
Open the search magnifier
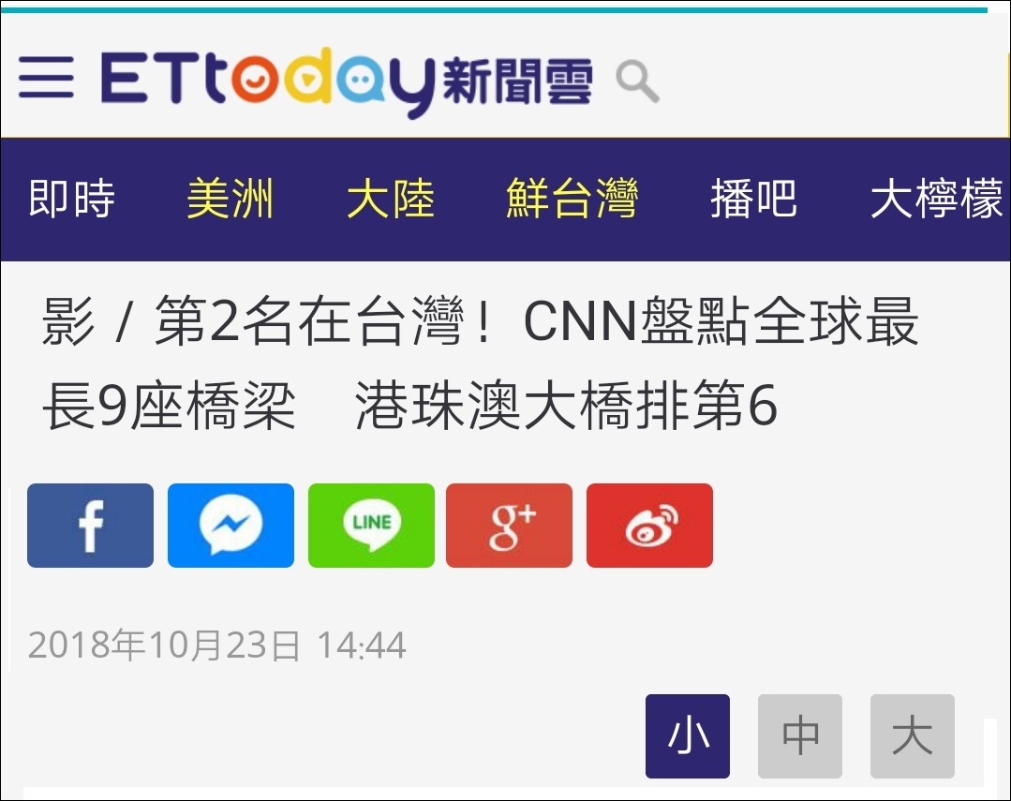tap(637, 82)
